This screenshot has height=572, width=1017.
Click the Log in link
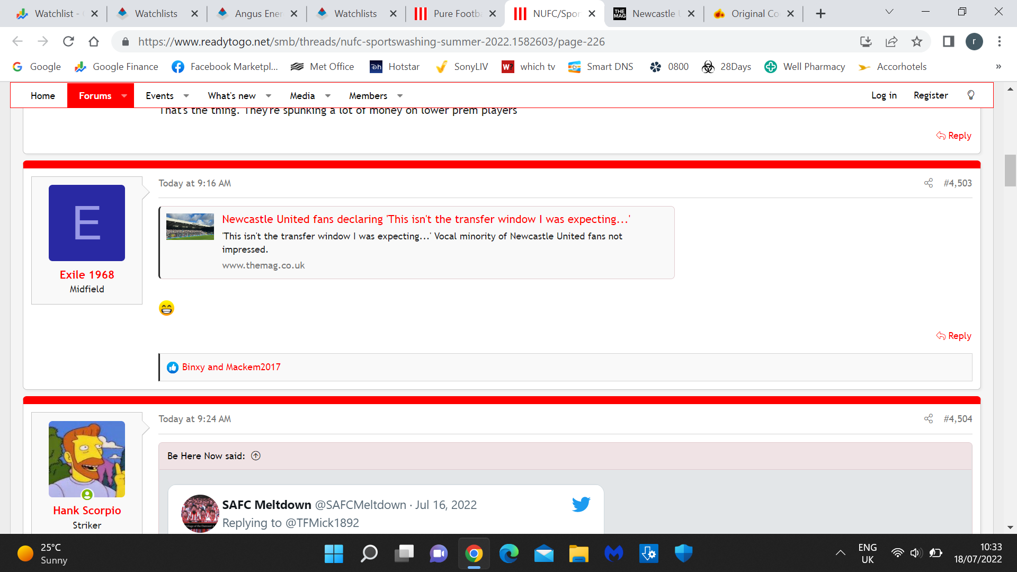coord(884,95)
